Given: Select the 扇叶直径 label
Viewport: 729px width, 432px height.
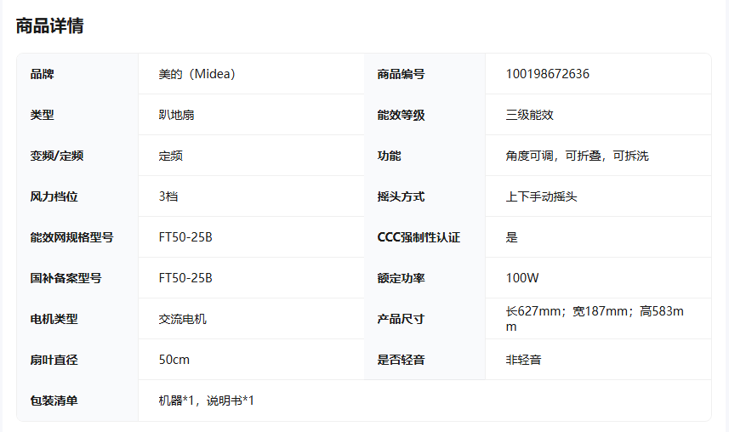Looking at the screenshot, I should (x=54, y=360).
